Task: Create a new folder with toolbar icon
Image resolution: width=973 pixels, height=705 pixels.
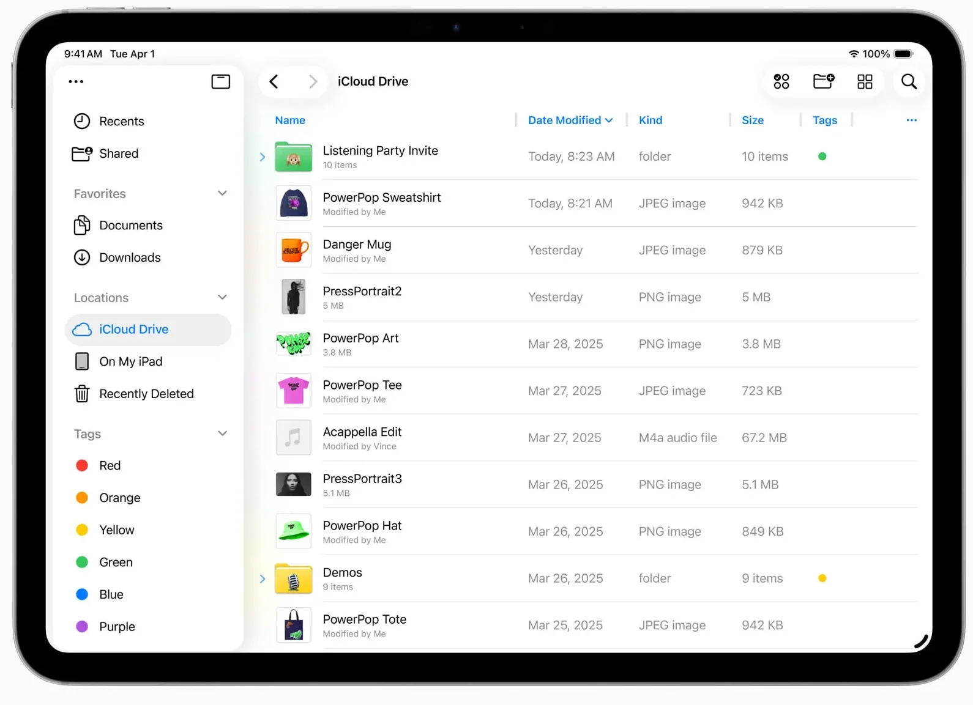Action: pyautogui.click(x=823, y=81)
